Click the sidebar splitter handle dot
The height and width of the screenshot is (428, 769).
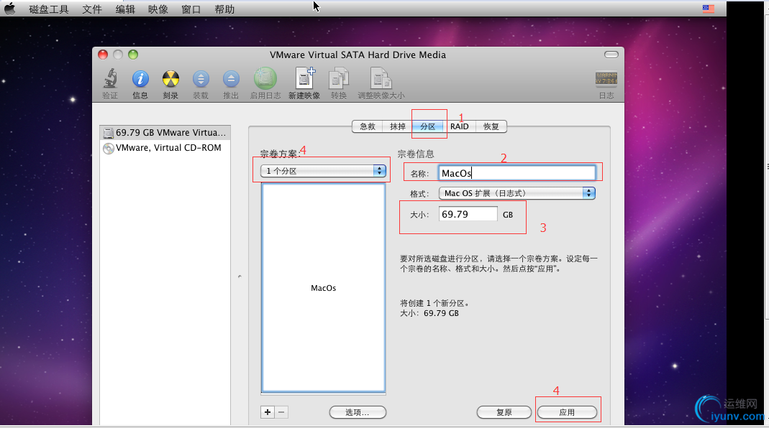(x=240, y=276)
